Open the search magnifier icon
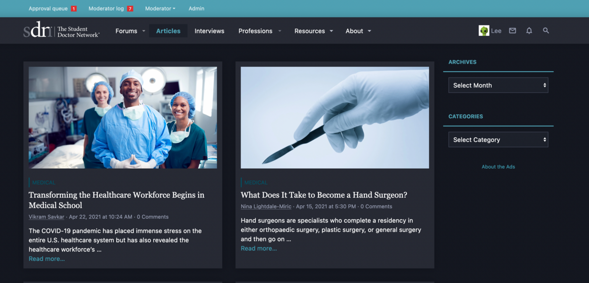Viewport: 589px width, 283px height. coord(546,30)
